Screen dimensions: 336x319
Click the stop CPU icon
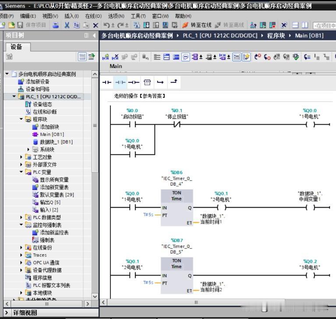pyautogui.click(x=272, y=25)
